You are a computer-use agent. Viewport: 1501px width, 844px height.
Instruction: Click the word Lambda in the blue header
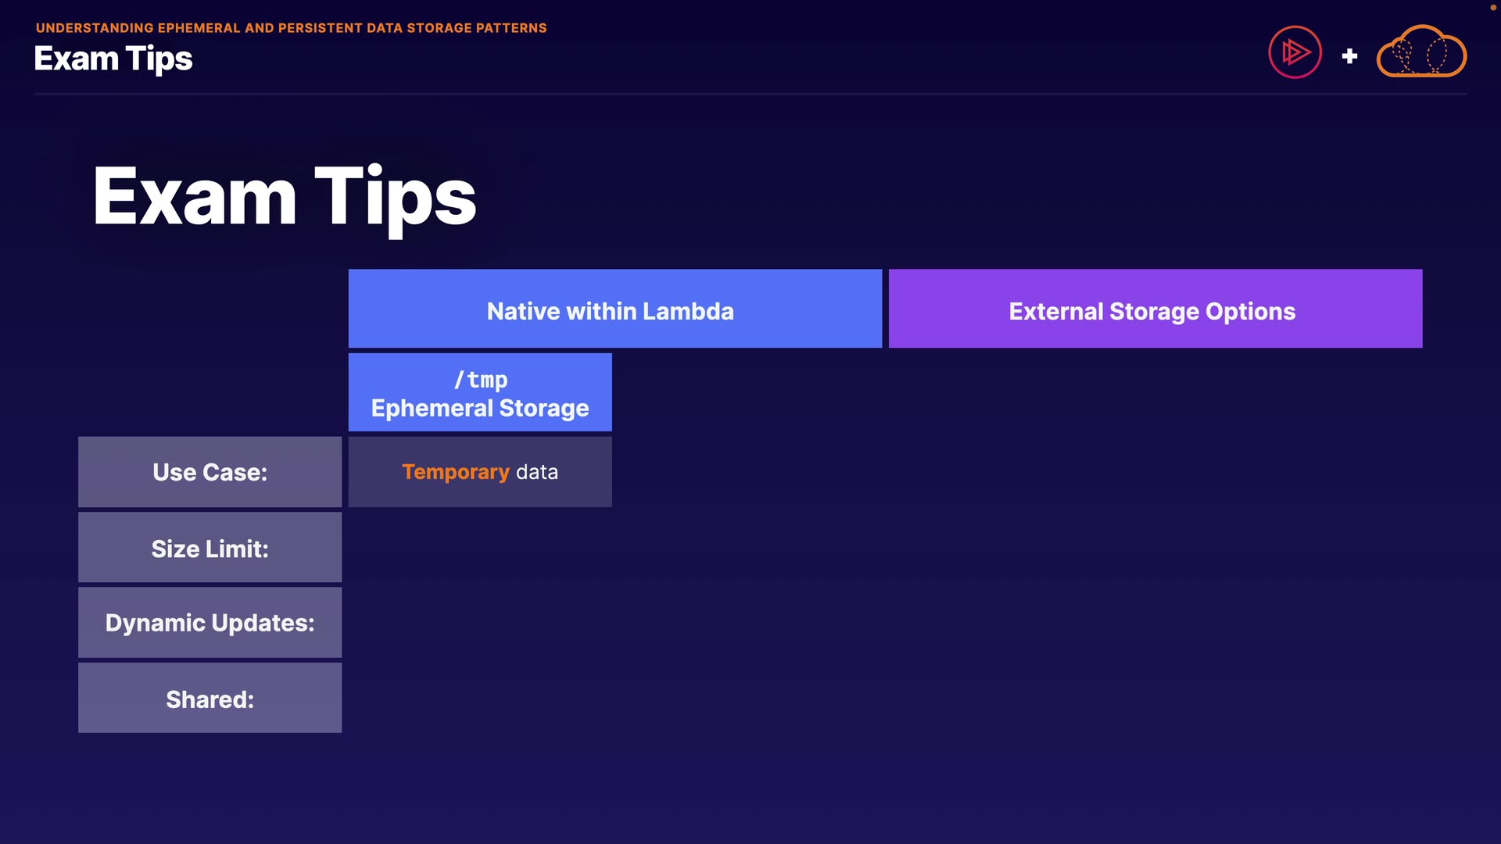tap(688, 311)
